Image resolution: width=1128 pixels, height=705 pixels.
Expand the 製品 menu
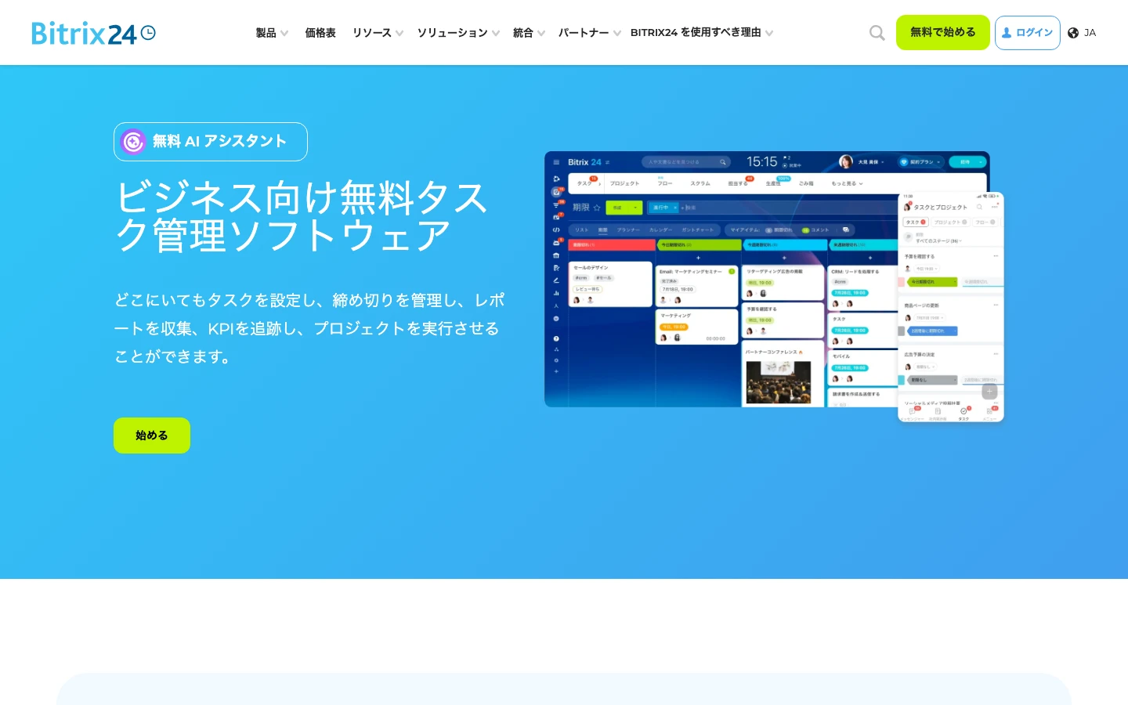(x=272, y=33)
